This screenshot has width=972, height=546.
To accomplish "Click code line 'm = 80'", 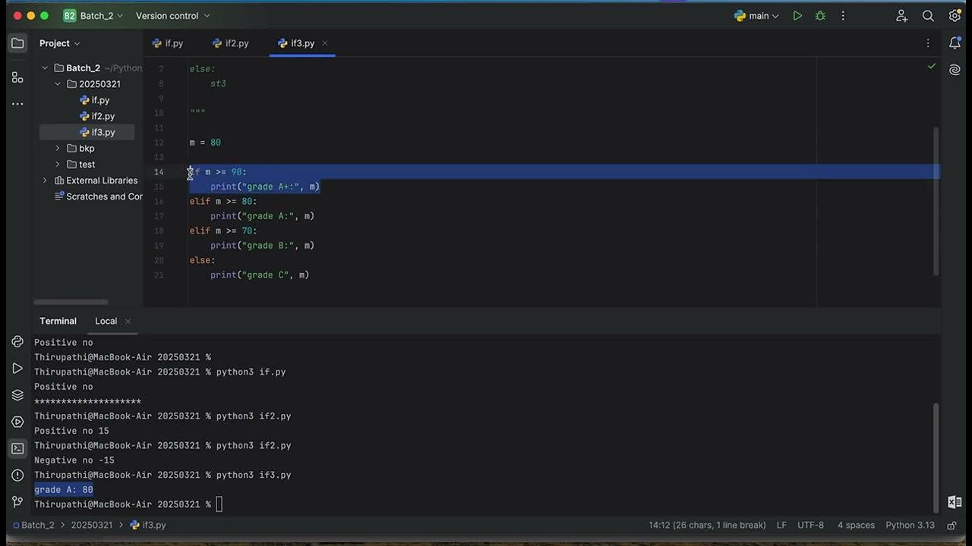I will 205,143.
